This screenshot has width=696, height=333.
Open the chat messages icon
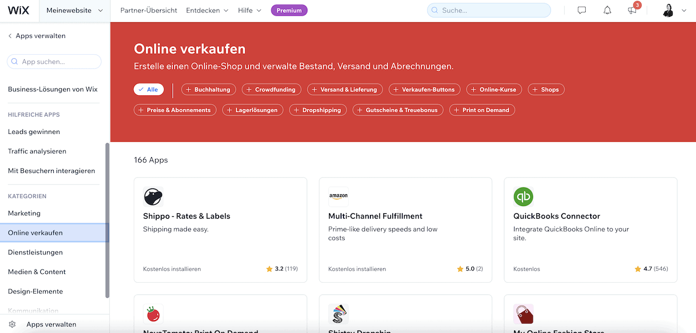coord(582,10)
